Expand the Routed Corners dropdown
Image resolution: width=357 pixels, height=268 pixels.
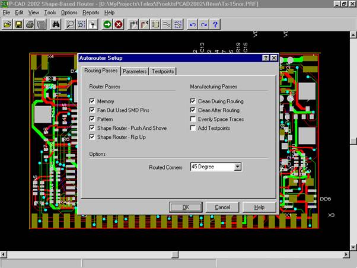[x=237, y=167]
